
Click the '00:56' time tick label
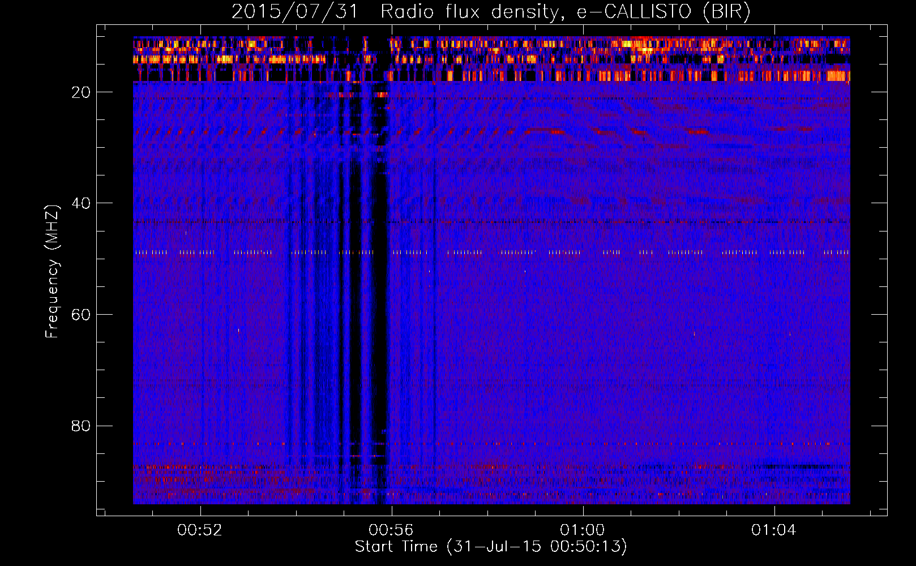tap(391, 530)
